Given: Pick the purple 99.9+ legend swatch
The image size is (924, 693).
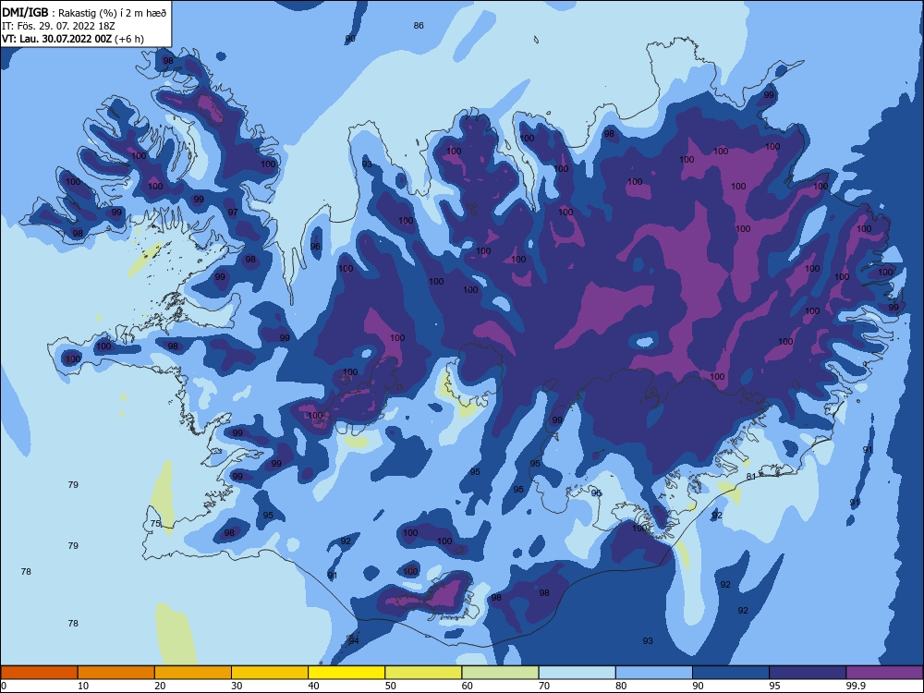Looking at the screenshot, I should (884, 673).
